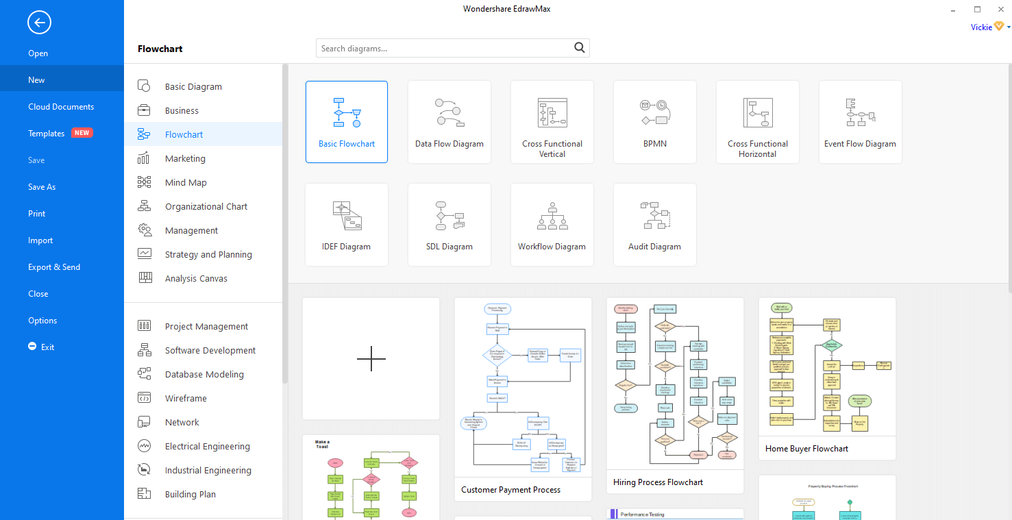Click the search magnifier icon
1012x520 pixels.
[x=580, y=48]
